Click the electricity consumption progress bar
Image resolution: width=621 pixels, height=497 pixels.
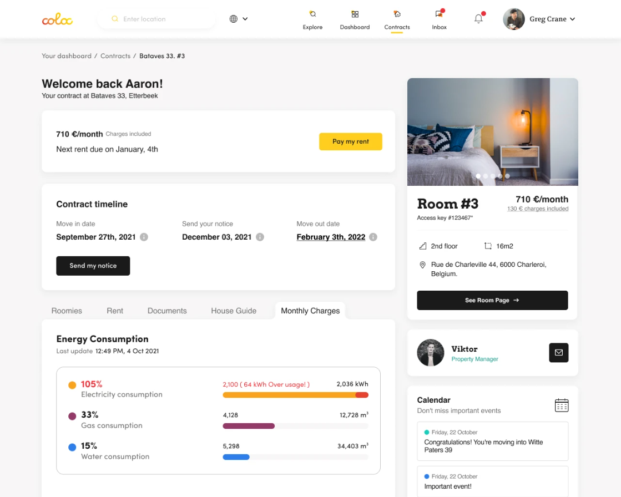pos(295,395)
